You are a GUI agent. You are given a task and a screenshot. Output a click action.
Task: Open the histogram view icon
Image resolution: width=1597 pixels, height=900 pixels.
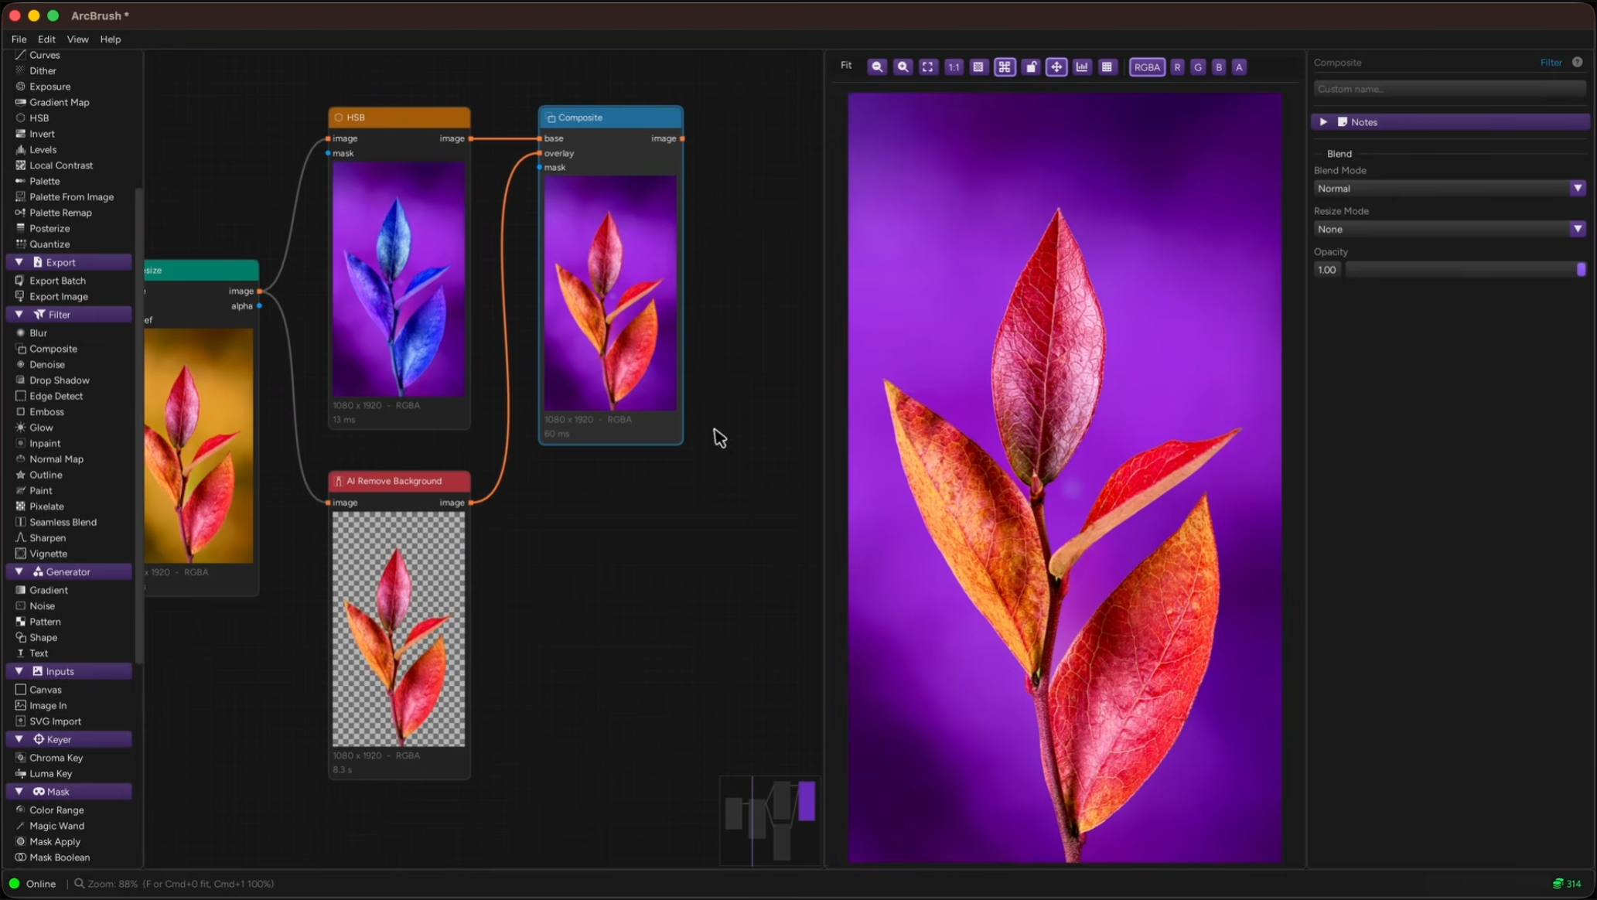[x=1082, y=67]
